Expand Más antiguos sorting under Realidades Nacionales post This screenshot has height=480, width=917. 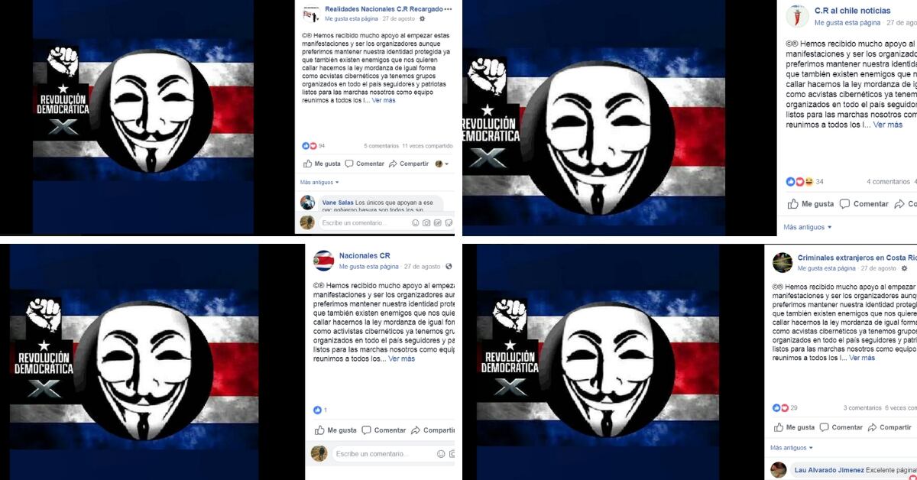319,183
